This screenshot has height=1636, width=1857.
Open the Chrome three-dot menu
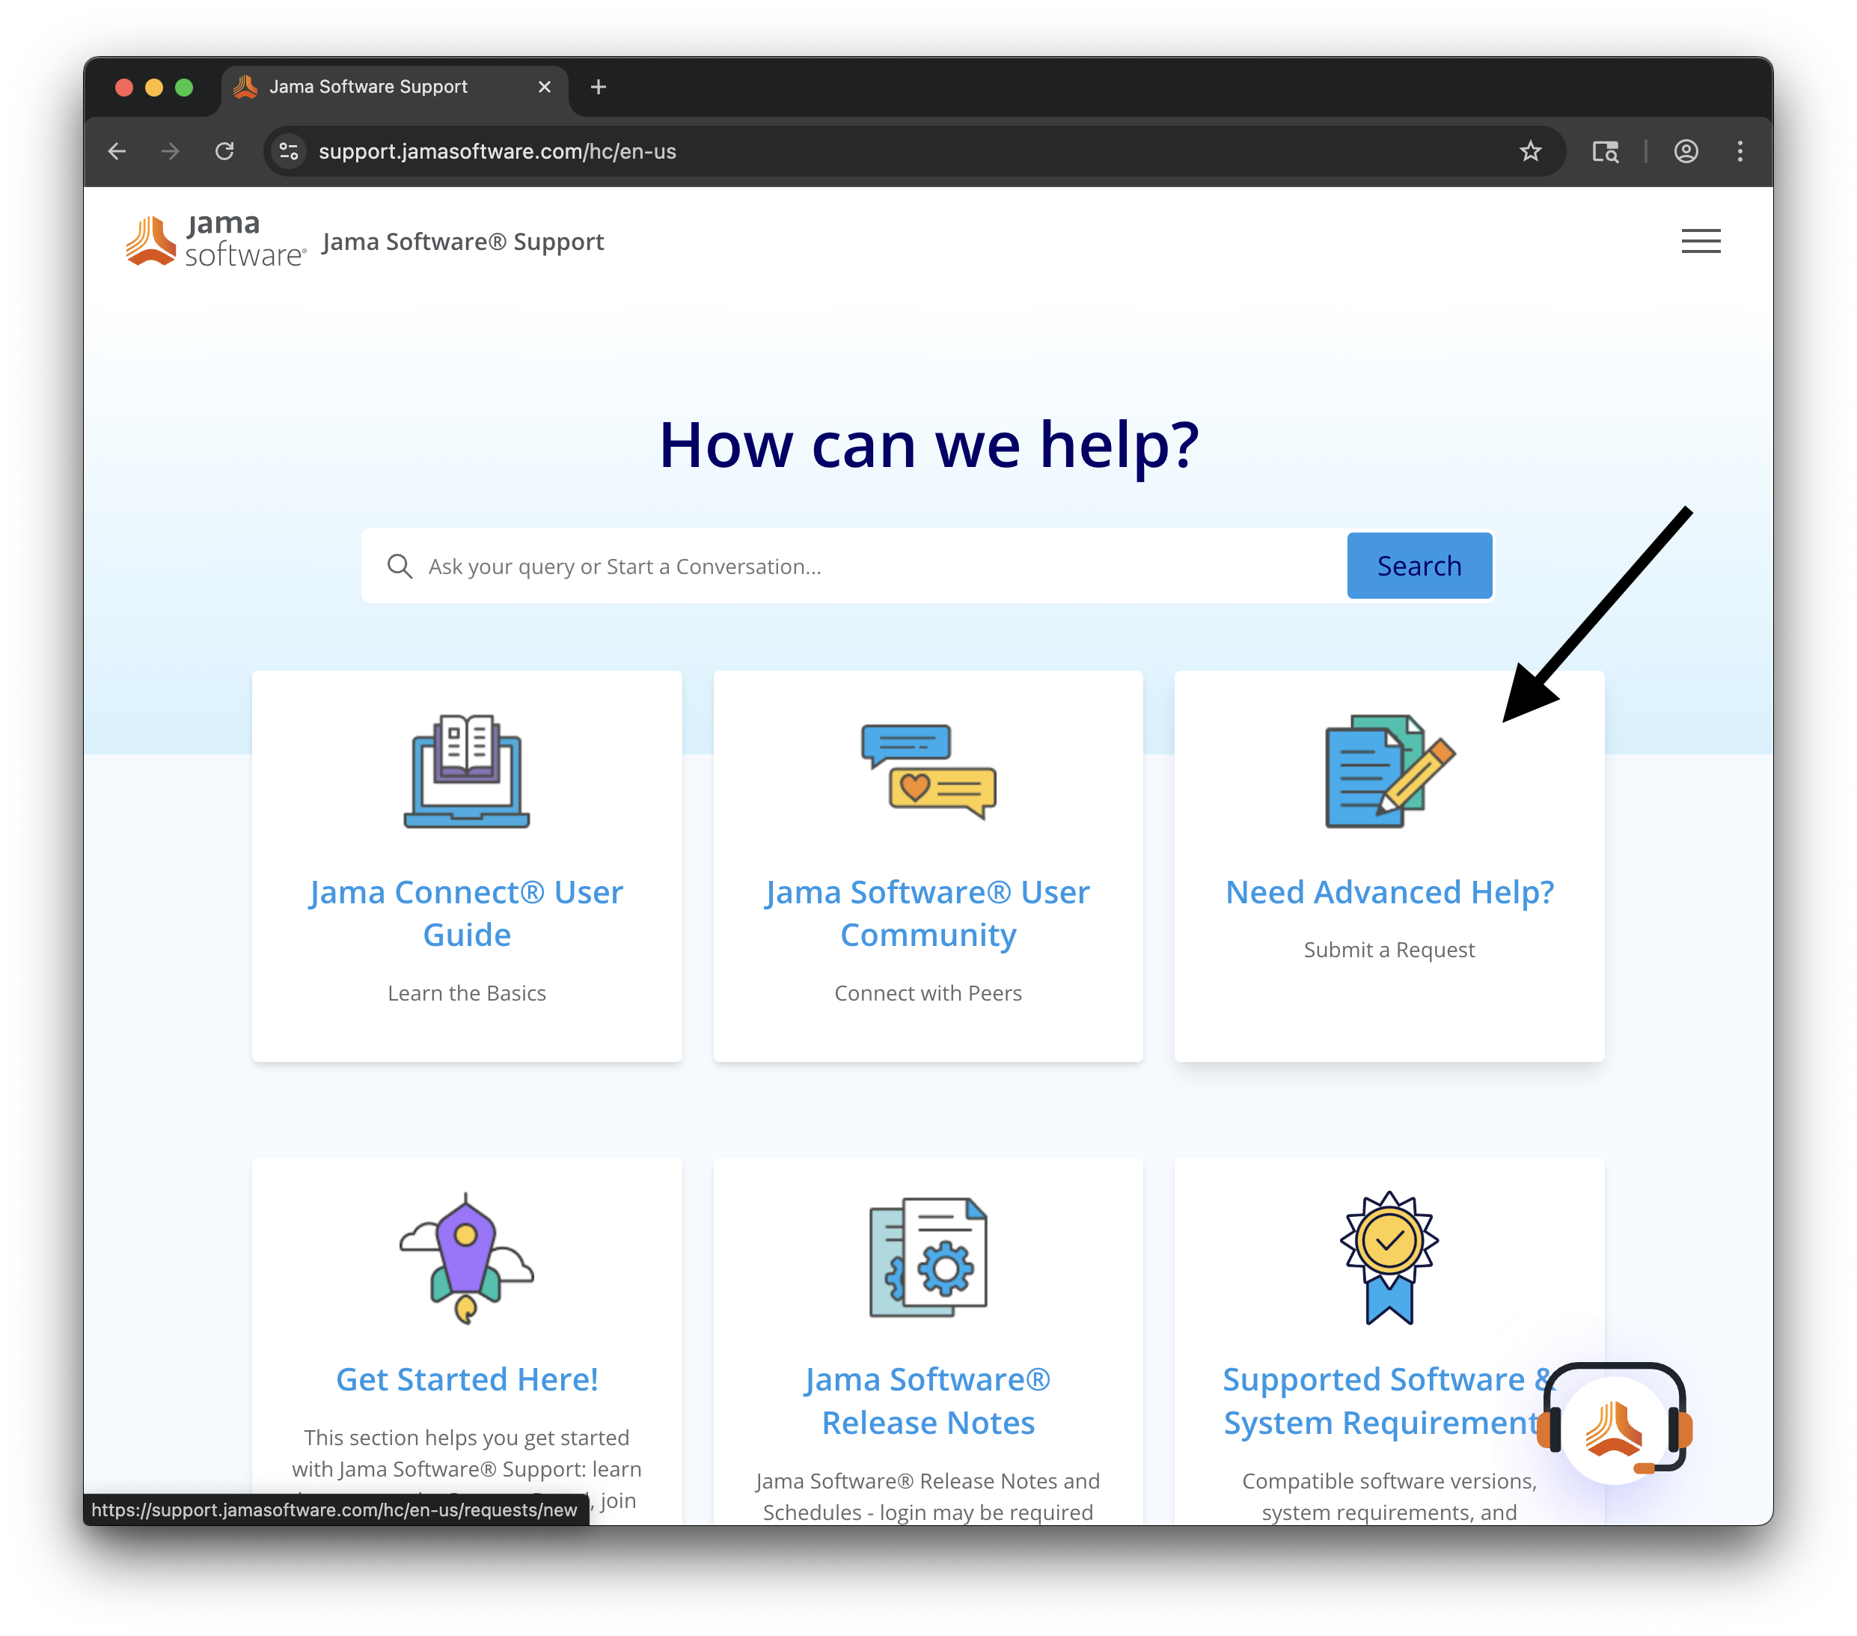1740,151
